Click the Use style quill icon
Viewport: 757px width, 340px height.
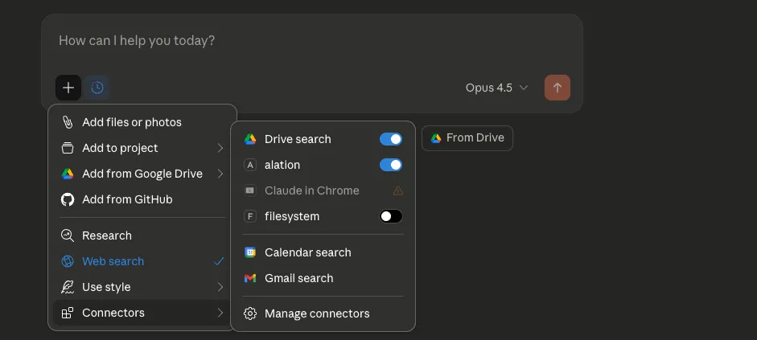tap(68, 287)
